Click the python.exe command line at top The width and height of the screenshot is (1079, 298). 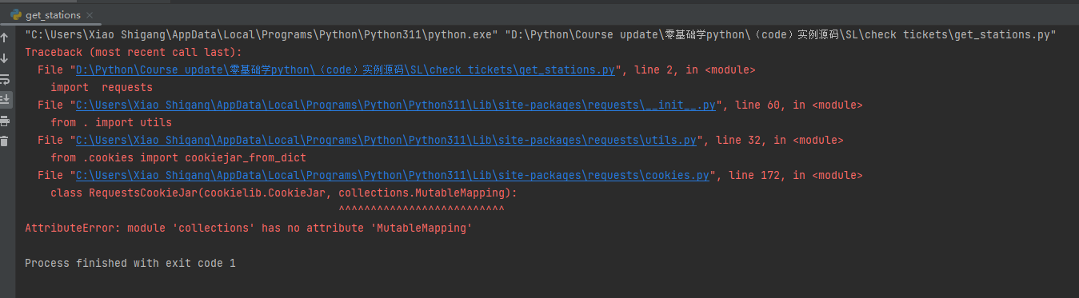(x=541, y=35)
